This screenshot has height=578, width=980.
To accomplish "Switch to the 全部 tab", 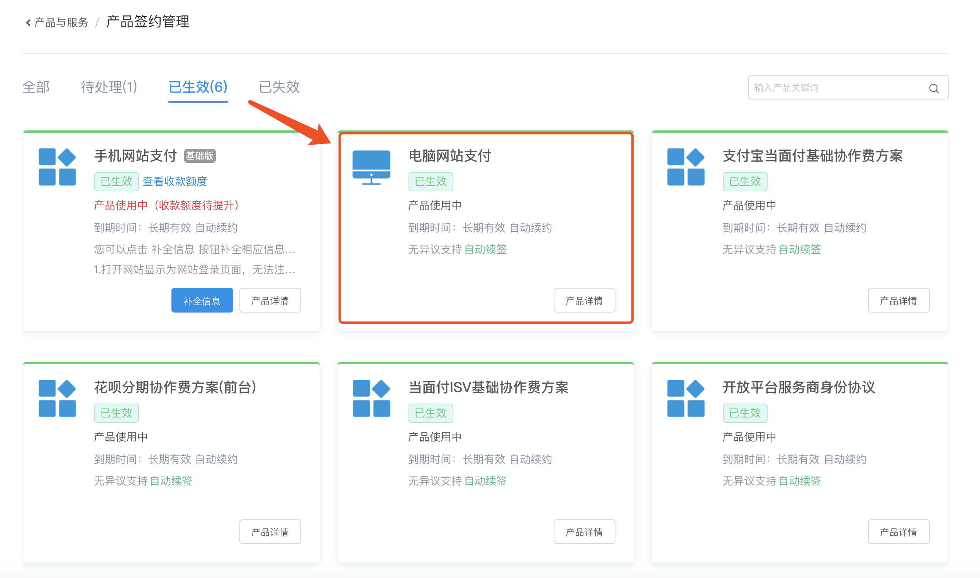I will point(36,87).
